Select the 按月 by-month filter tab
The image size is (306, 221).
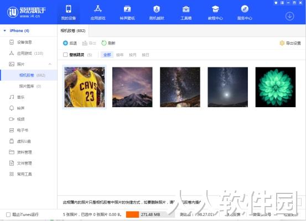133,55
